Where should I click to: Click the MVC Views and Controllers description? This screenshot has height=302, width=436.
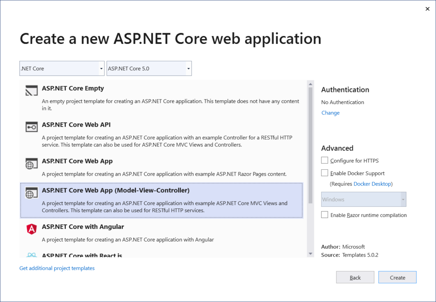point(165,207)
